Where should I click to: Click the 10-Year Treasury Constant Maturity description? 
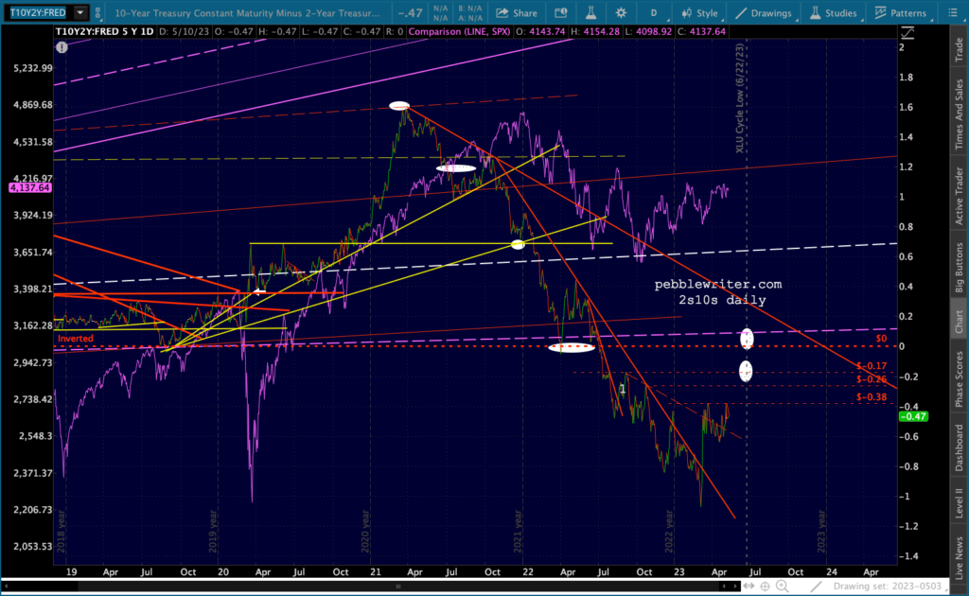coord(247,13)
